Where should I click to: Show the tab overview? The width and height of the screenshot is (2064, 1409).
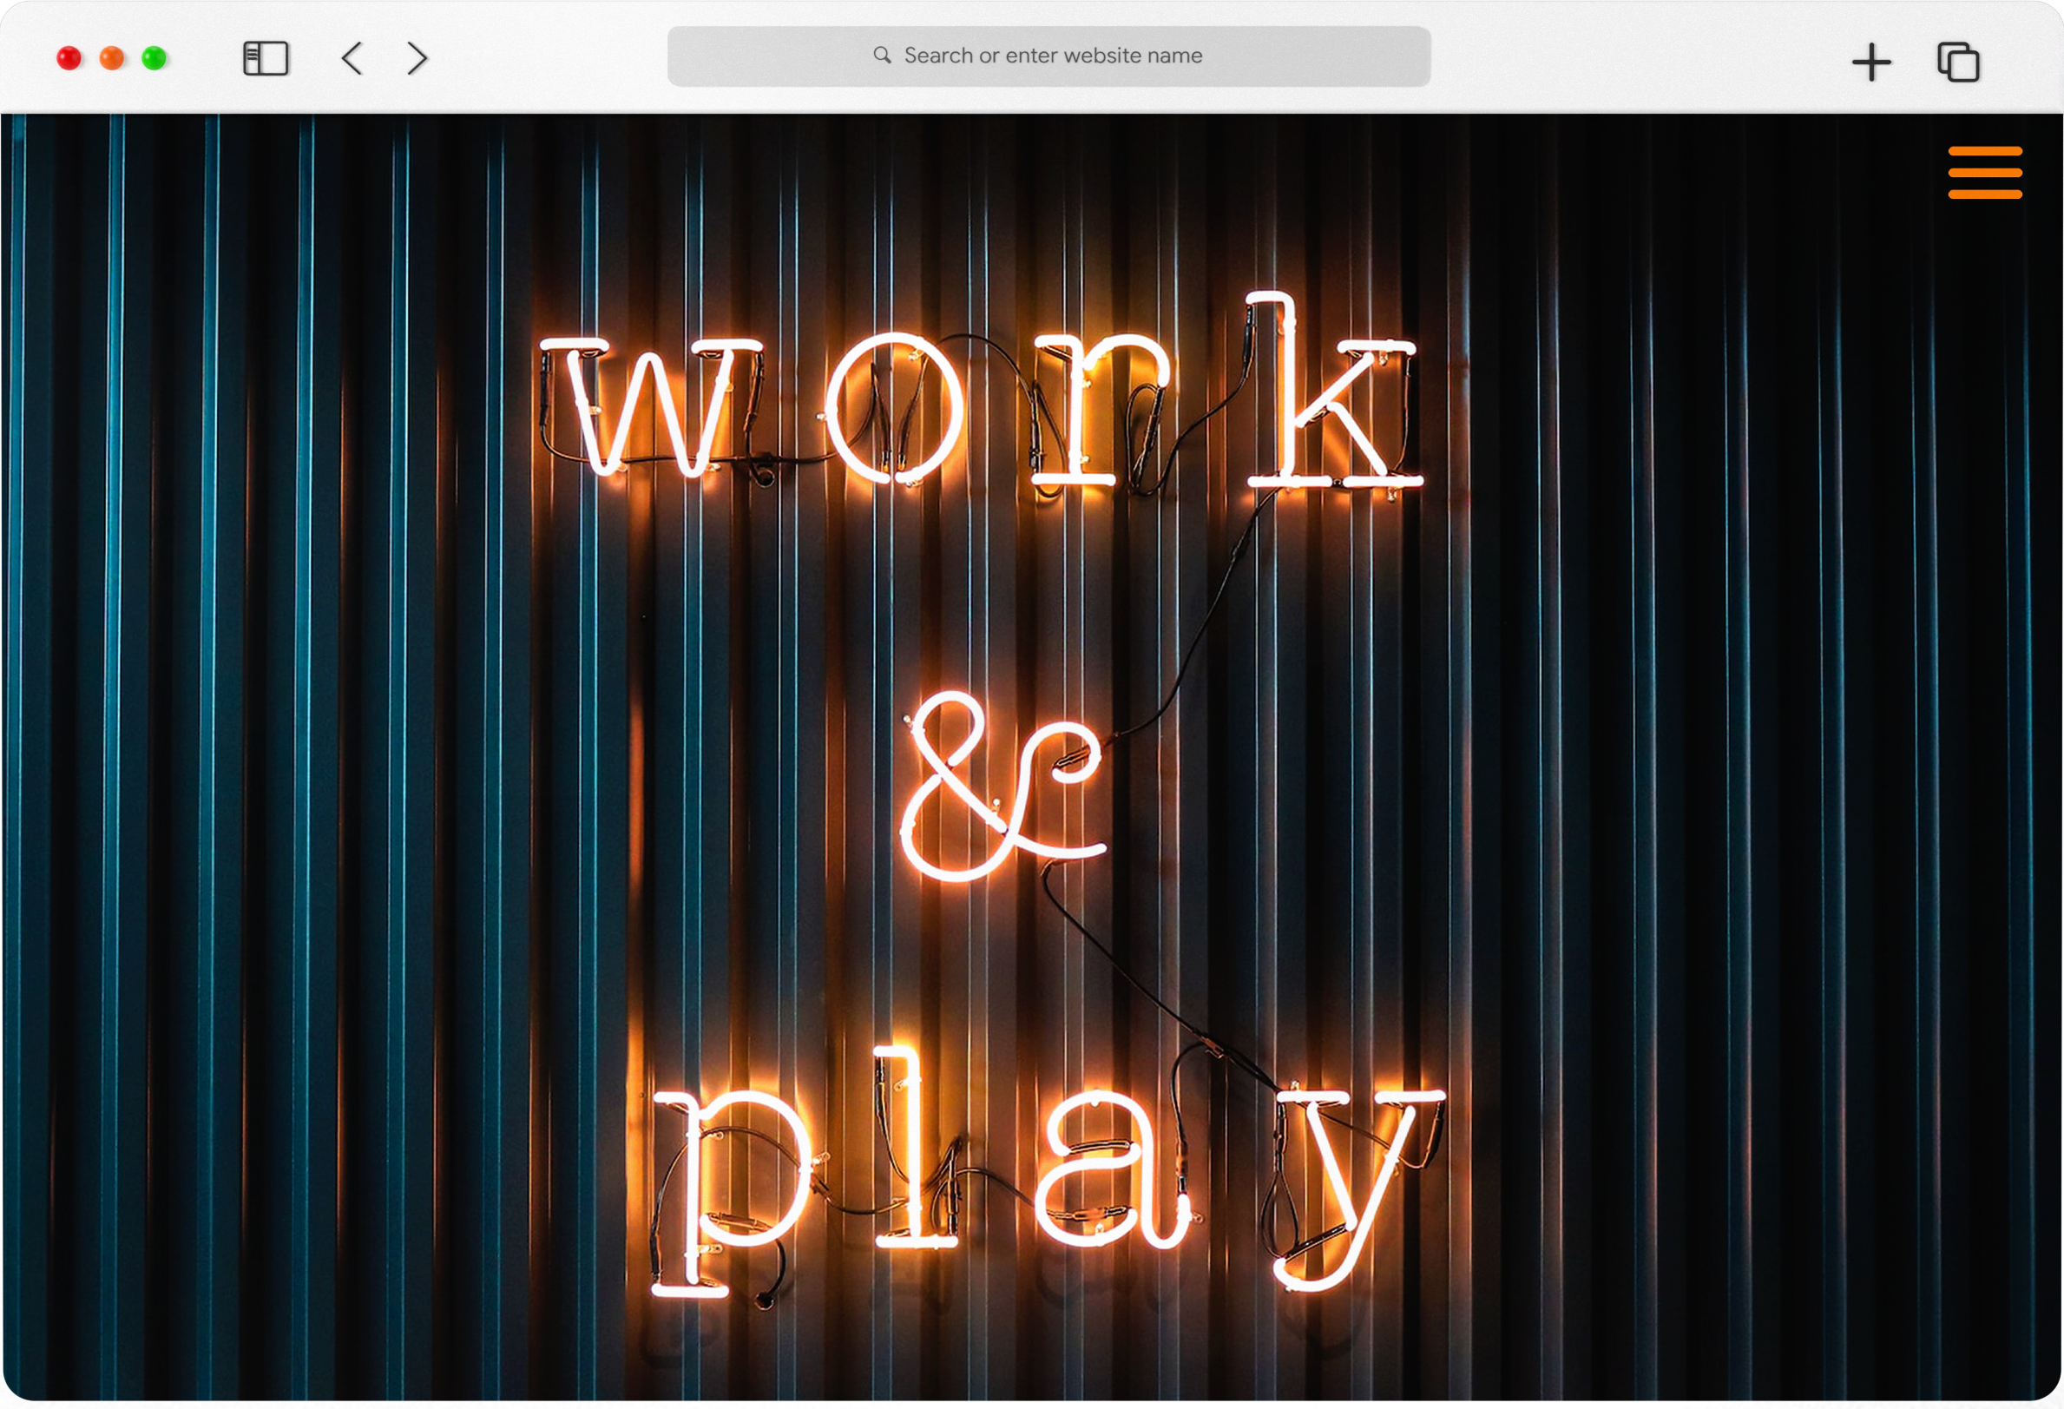click(1957, 63)
